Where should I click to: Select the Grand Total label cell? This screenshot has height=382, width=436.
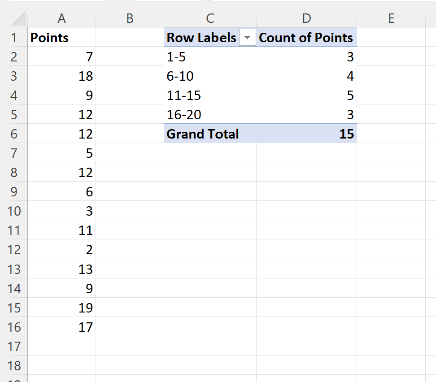pyautogui.click(x=210, y=134)
